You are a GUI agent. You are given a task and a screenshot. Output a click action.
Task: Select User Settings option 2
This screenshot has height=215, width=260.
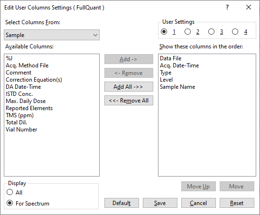(187, 32)
